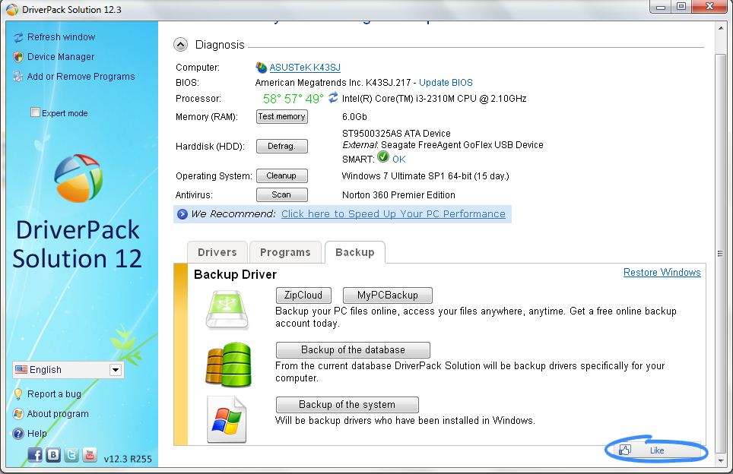Click Backup of the database button
The width and height of the screenshot is (733, 474).
(353, 349)
